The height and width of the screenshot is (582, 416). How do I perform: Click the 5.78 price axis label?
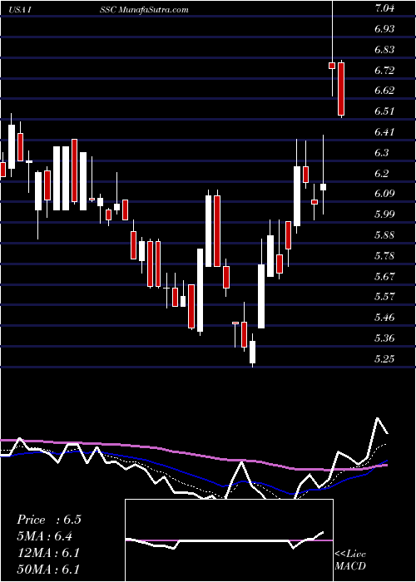point(384,256)
